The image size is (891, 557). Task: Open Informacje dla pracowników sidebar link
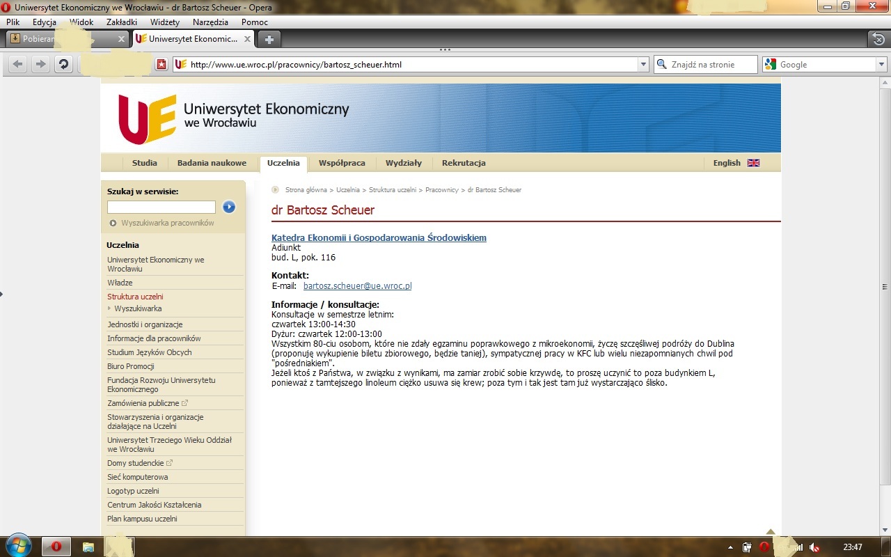point(154,338)
